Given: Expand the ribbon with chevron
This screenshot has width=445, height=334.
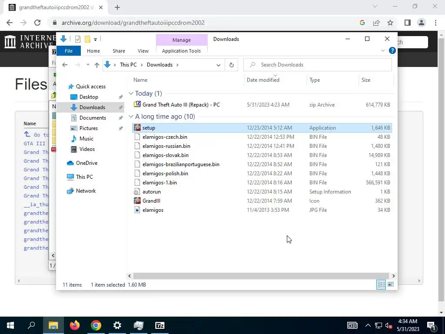Looking at the screenshot, I should (382, 50).
